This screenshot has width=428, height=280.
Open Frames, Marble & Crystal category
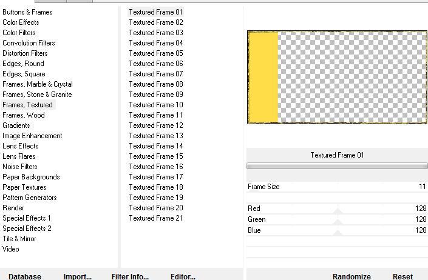point(38,84)
